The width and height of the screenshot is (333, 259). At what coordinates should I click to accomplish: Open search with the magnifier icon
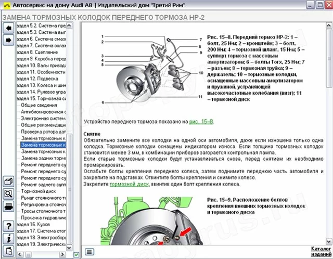click(x=8, y=194)
